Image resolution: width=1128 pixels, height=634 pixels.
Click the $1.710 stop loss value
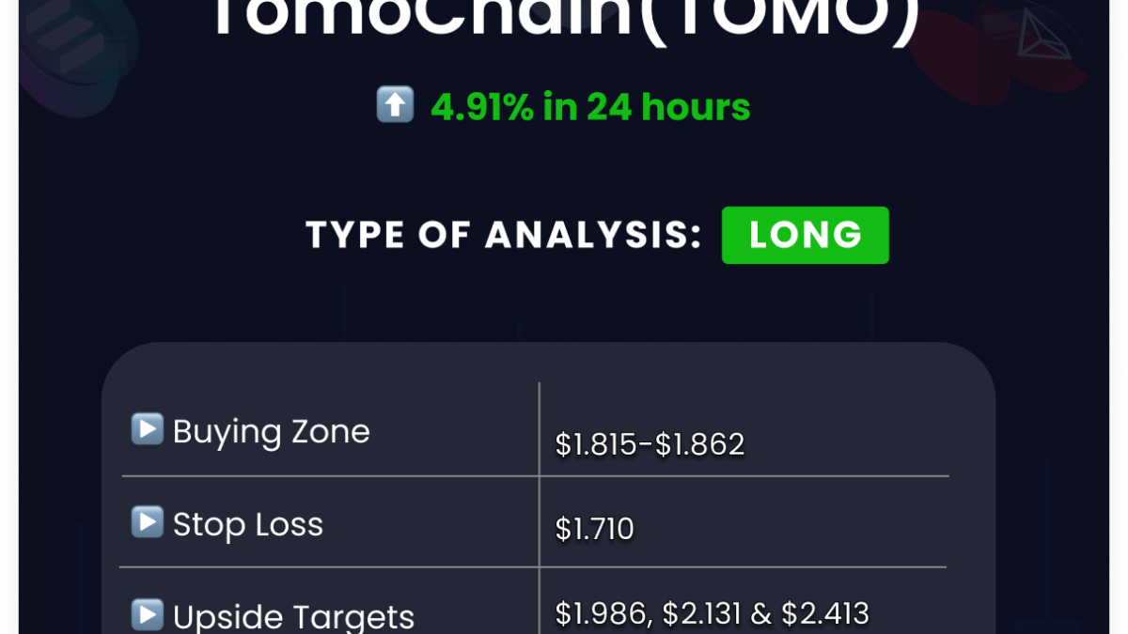(x=594, y=530)
